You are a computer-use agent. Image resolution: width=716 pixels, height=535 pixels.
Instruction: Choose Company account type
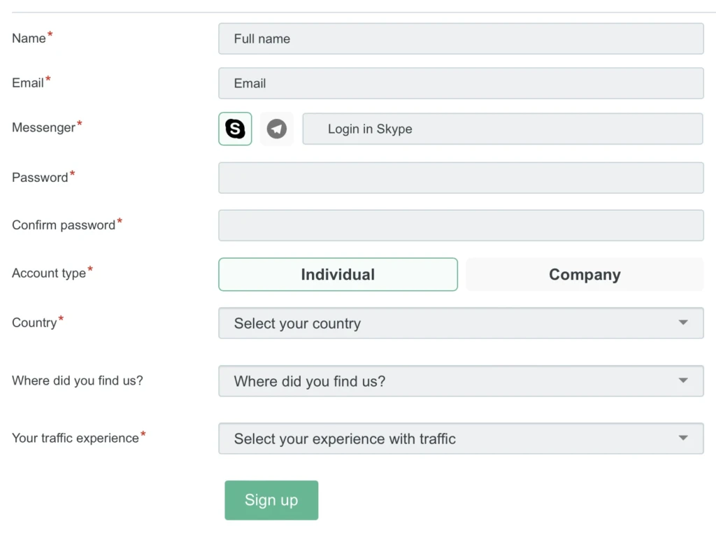pos(585,275)
